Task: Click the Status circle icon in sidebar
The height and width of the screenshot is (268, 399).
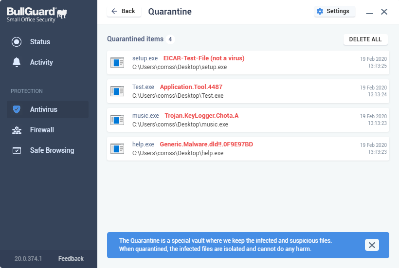Action: [17, 42]
